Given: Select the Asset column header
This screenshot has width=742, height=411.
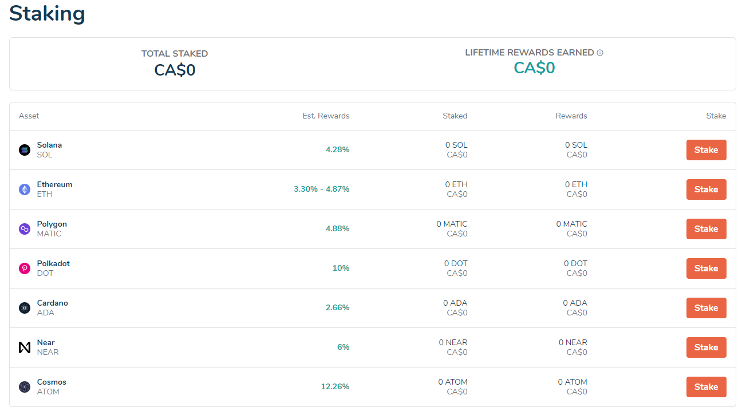Looking at the screenshot, I should (29, 116).
